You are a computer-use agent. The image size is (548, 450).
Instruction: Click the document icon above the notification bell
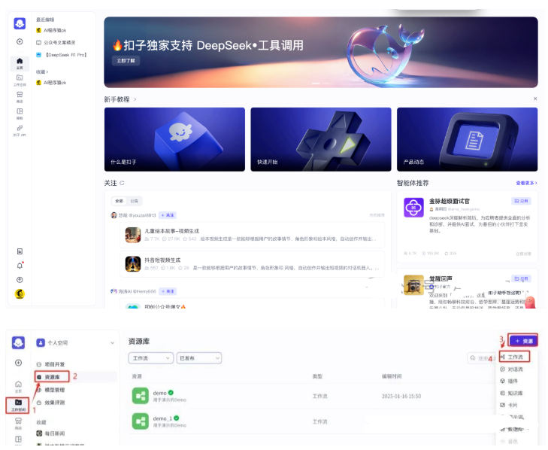tap(20, 251)
